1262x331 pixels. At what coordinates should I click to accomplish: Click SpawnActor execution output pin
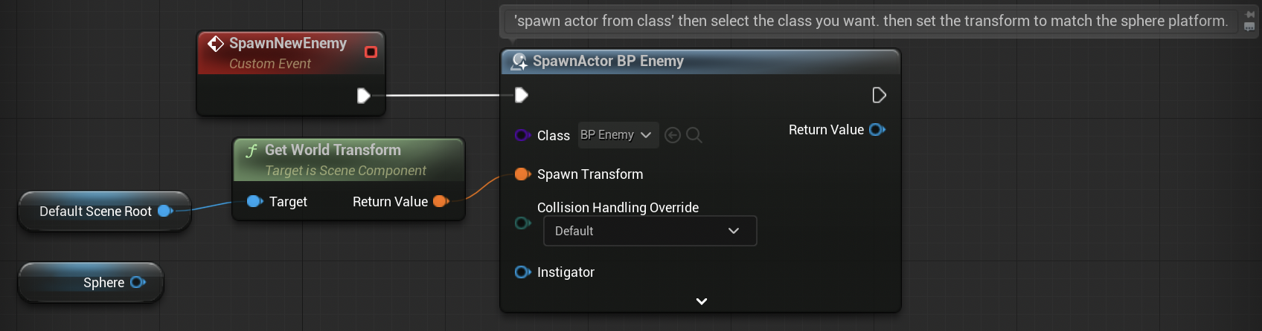point(879,95)
